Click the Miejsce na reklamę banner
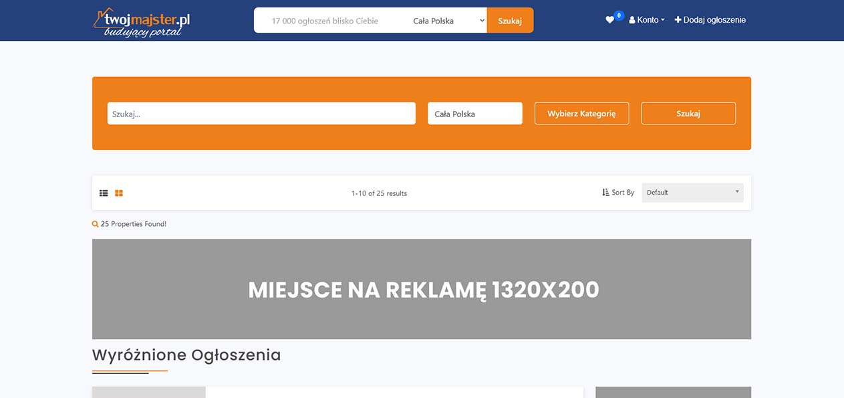Image resolution: width=844 pixels, height=398 pixels. [421, 289]
